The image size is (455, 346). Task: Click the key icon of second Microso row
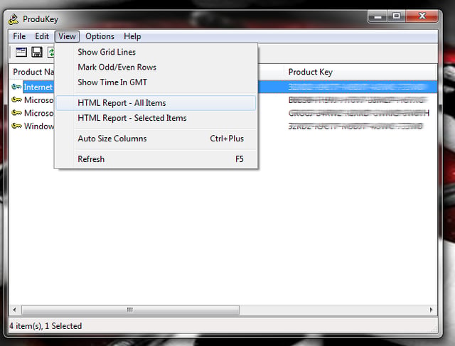pyautogui.click(x=16, y=113)
